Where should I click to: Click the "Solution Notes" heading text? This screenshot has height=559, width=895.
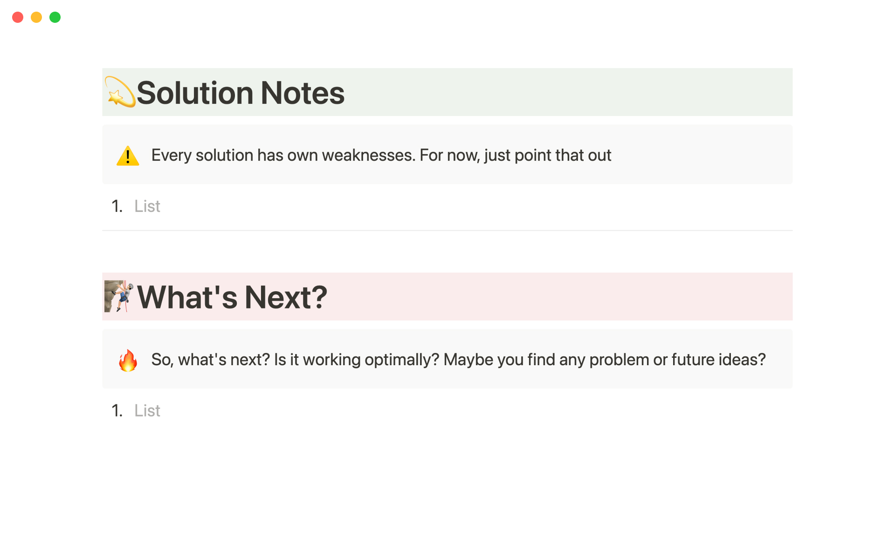click(241, 93)
